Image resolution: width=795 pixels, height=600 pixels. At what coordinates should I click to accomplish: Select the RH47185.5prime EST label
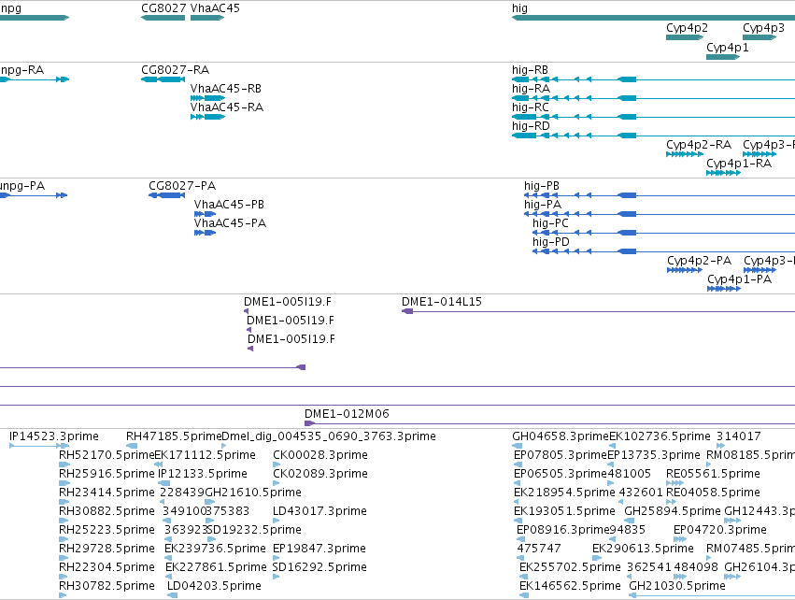click(174, 436)
